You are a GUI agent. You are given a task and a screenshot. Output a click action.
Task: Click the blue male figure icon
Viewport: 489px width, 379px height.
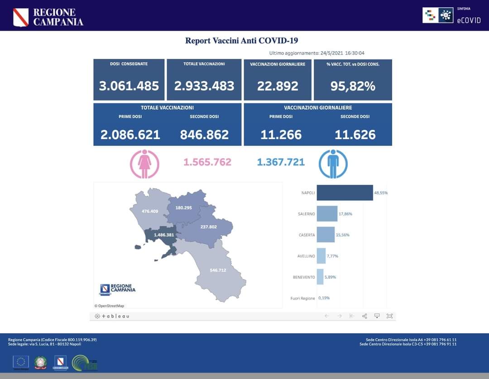coord(333,163)
